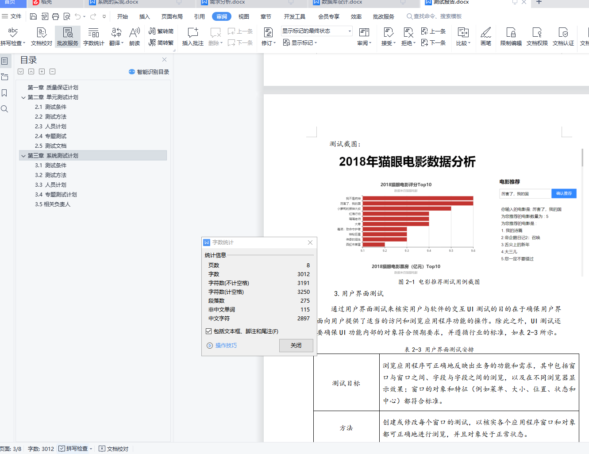Toggle 包括文本框、脚注和尾注 checkbox
The width and height of the screenshot is (589, 454).
point(208,331)
